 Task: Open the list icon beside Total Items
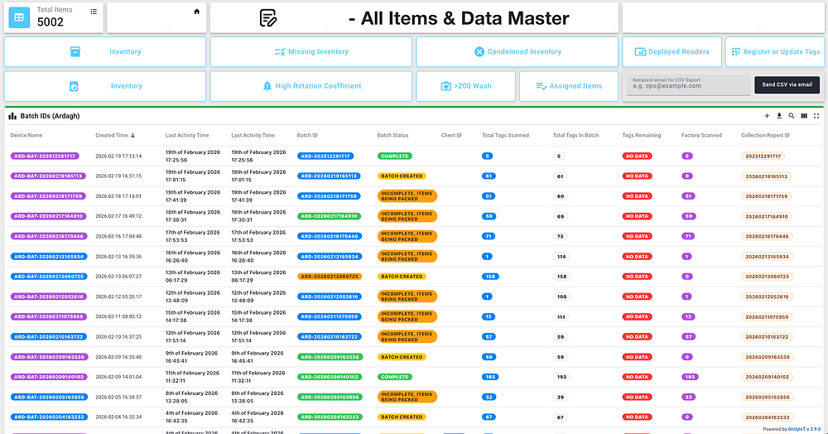point(94,12)
